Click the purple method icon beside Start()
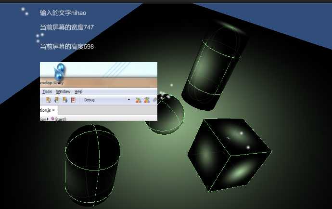 [x=52, y=118]
